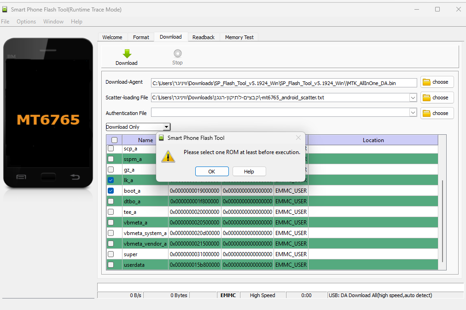
Task: Enable the userdata partition checkbox
Action: [111, 264]
